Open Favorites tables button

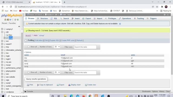pyautogui.click(x=12, y=23)
